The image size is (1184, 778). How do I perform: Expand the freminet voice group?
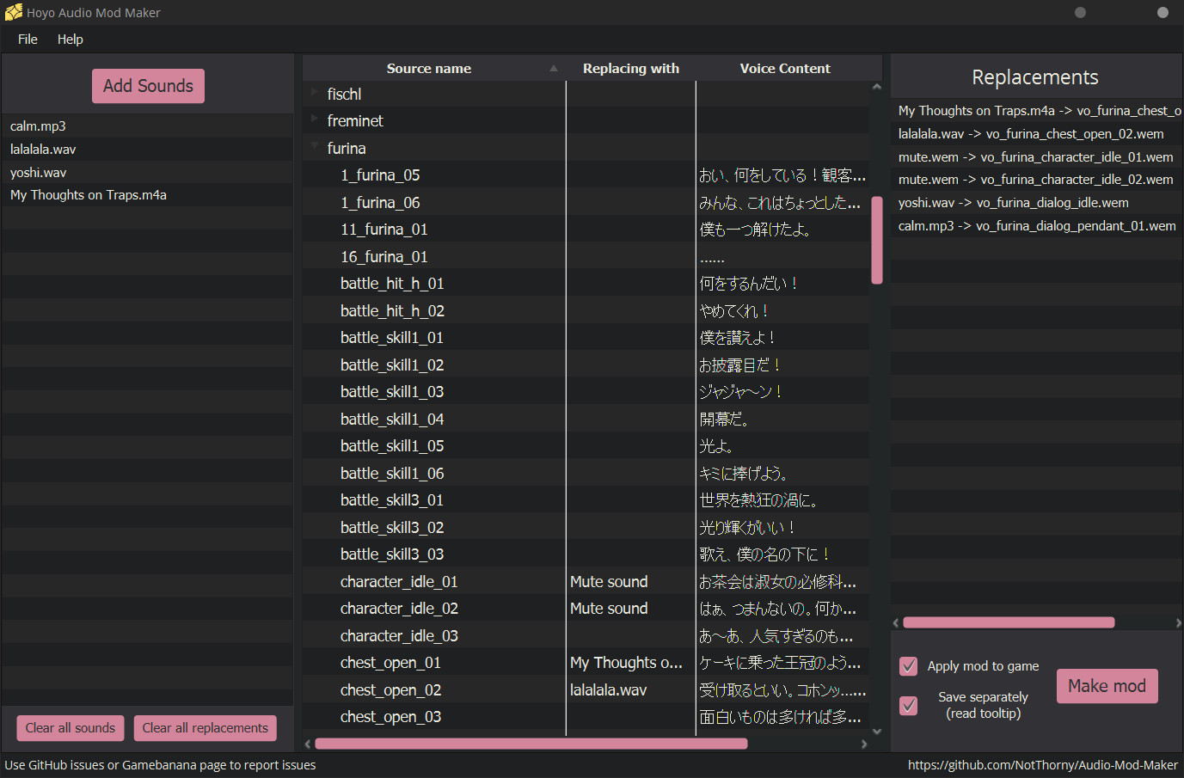click(x=315, y=120)
